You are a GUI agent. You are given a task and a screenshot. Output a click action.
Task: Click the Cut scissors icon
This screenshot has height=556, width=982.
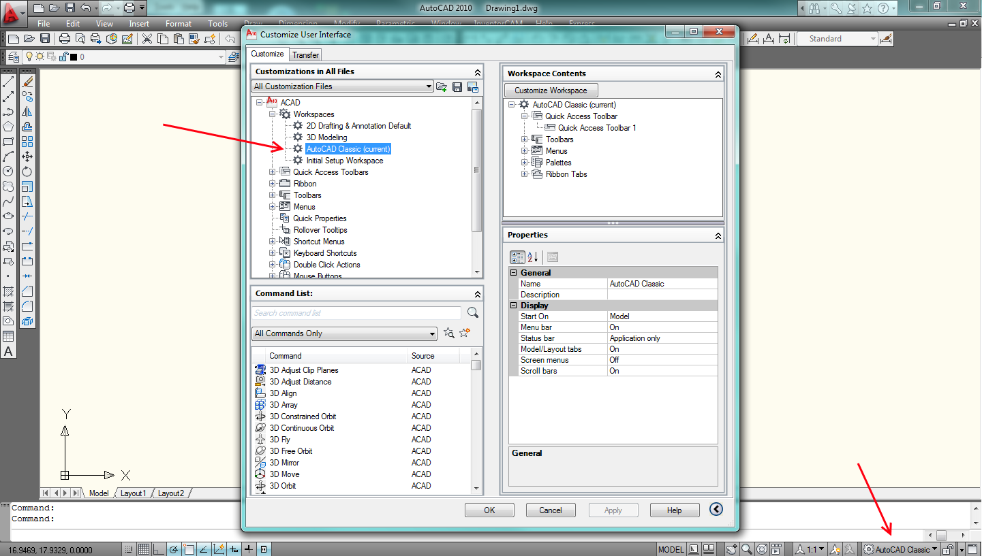pyautogui.click(x=147, y=39)
